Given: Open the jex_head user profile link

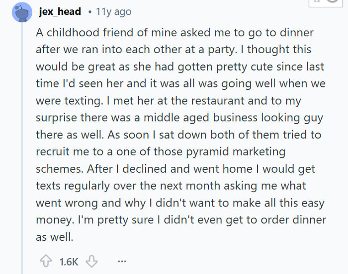Looking at the screenshot, I should point(60,12).
